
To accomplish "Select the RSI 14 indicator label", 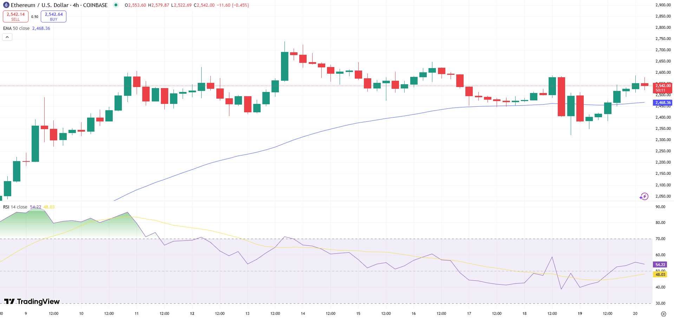I will pos(14,207).
